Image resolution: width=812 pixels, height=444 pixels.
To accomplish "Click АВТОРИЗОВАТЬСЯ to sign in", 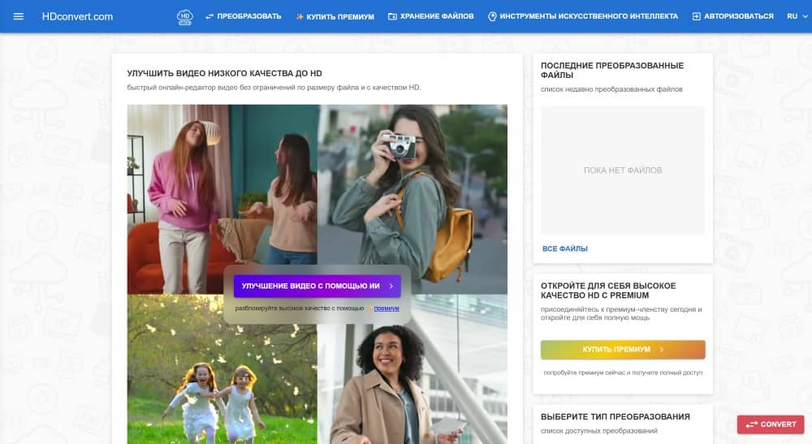I will 732,16.
